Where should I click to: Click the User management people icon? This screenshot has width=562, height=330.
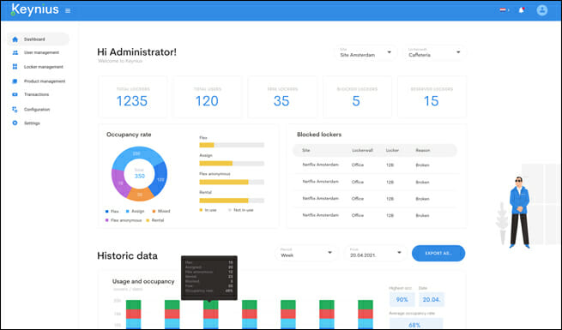[15, 52]
